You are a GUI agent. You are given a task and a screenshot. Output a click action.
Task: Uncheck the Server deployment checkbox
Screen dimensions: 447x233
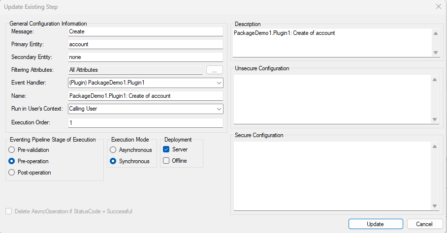[166, 149]
